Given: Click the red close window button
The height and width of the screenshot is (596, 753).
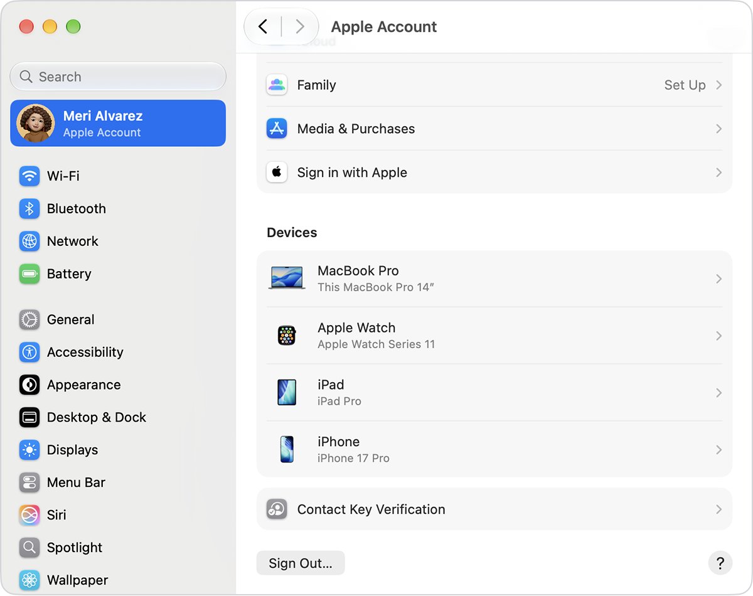Looking at the screenshot, I should 26,26.
